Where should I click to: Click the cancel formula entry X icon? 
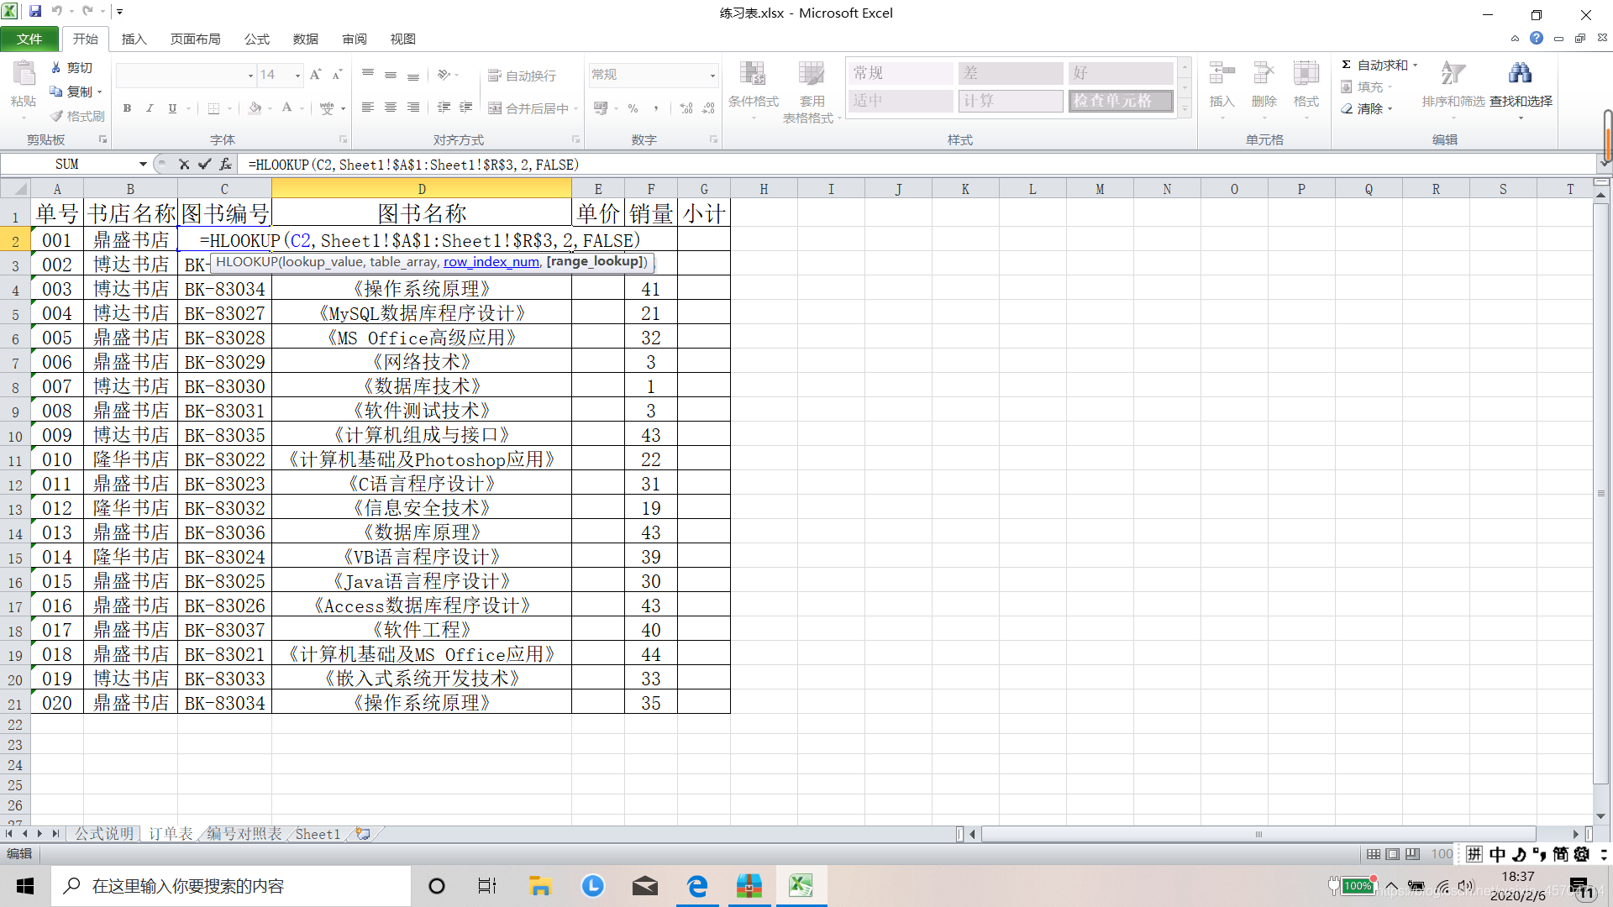click(x=184, y=165)
